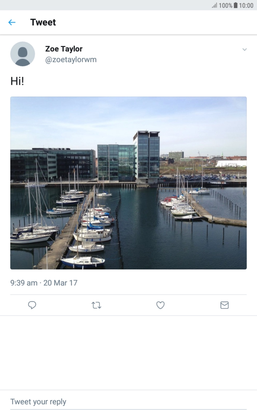Like the tweet with heart icon

click(x=160, y=305)
